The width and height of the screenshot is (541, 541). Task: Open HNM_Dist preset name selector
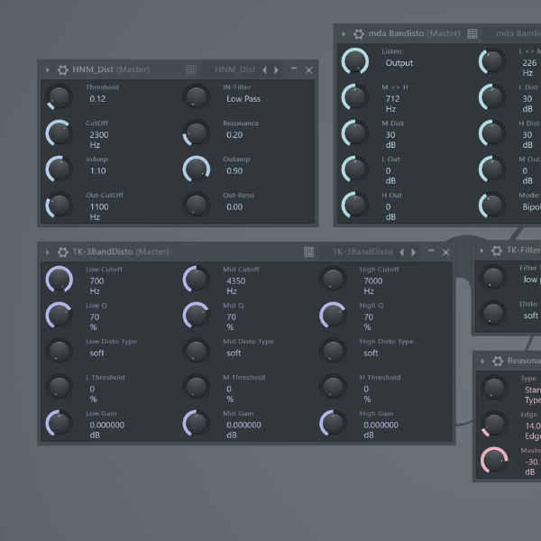click(x=235, y=69)
